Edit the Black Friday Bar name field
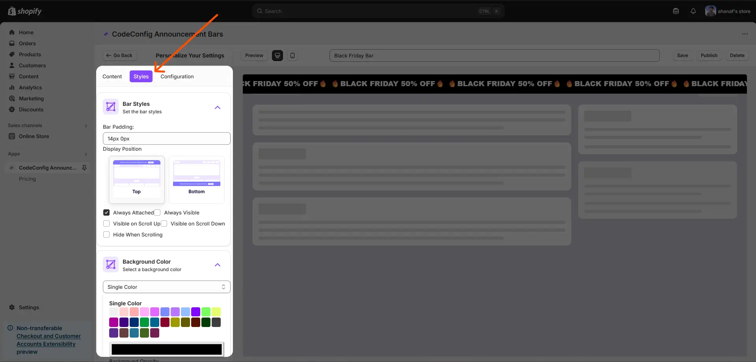The height and width of the screenshot is (362, 756). [x=495, y=55]
